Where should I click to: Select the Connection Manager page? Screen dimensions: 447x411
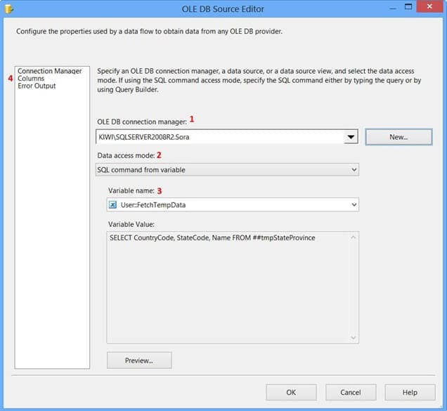(49, 71)
